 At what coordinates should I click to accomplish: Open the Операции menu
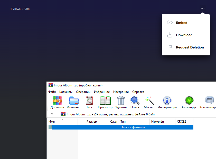83,92
